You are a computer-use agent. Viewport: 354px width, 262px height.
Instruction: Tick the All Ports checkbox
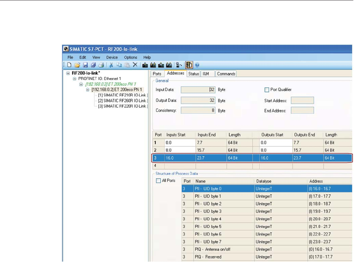click(x=158, y=181)
